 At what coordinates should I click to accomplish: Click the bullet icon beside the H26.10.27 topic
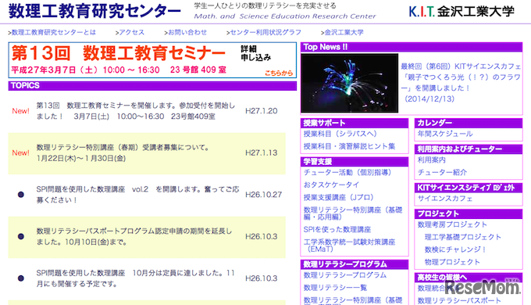point(20,195)
